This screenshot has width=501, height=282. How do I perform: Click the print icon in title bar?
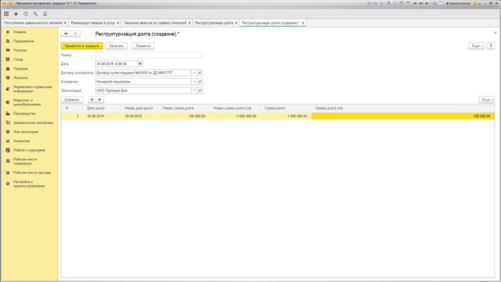coord(376,4)
